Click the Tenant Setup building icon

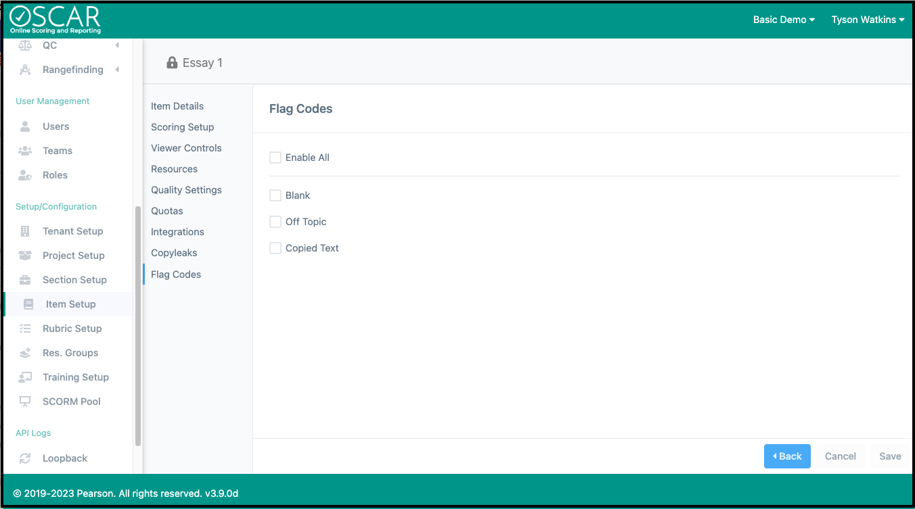coord(25,231)
